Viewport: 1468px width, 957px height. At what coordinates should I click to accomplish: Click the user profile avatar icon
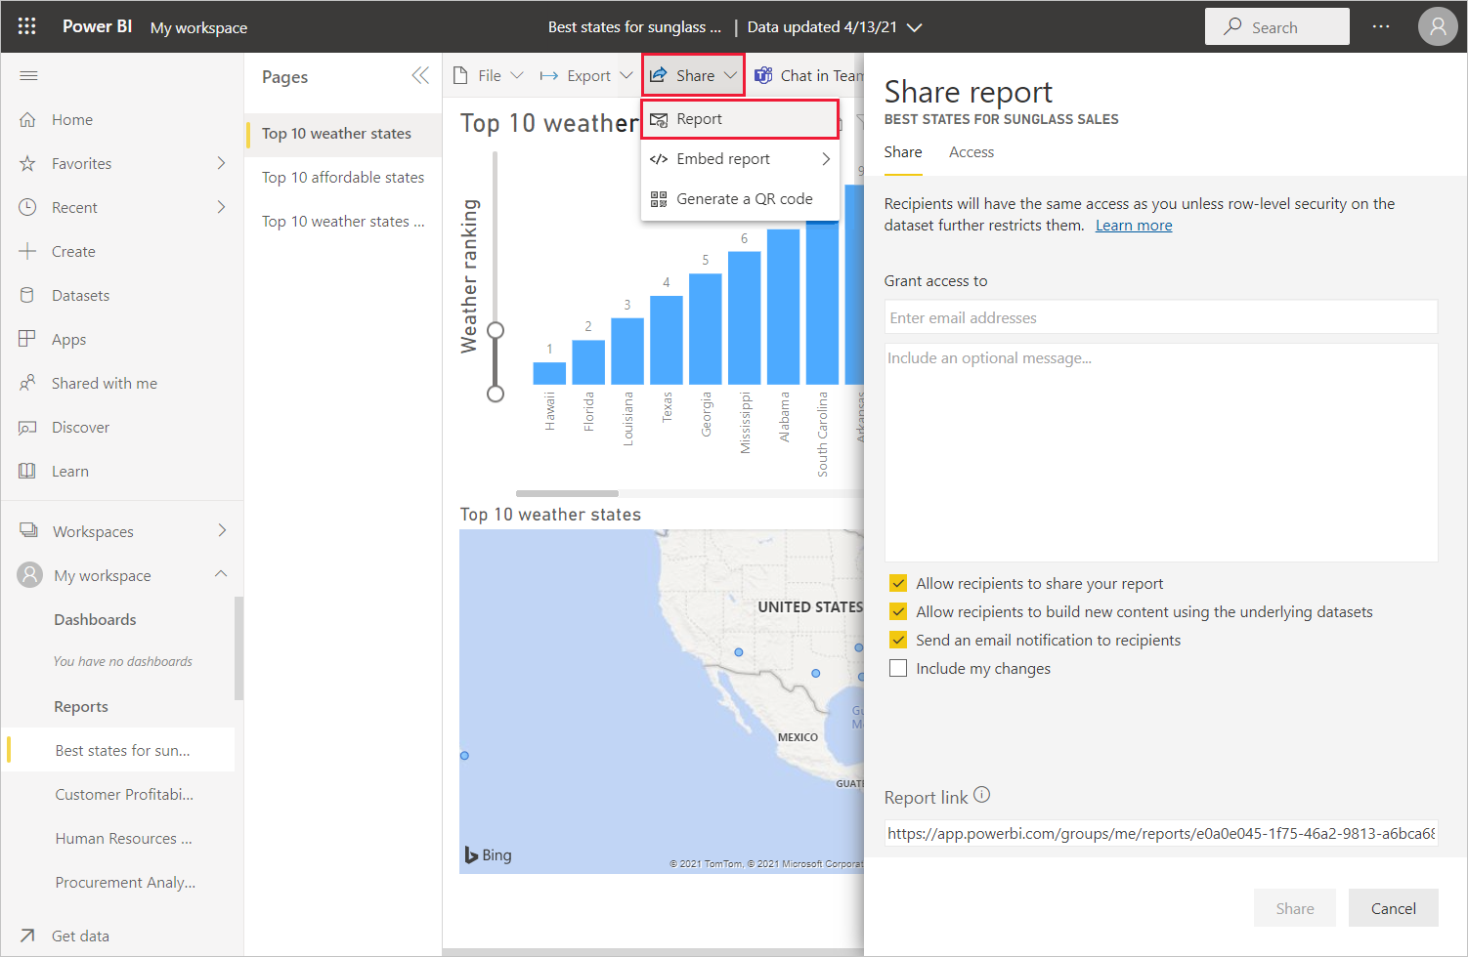click(1437, 27)
